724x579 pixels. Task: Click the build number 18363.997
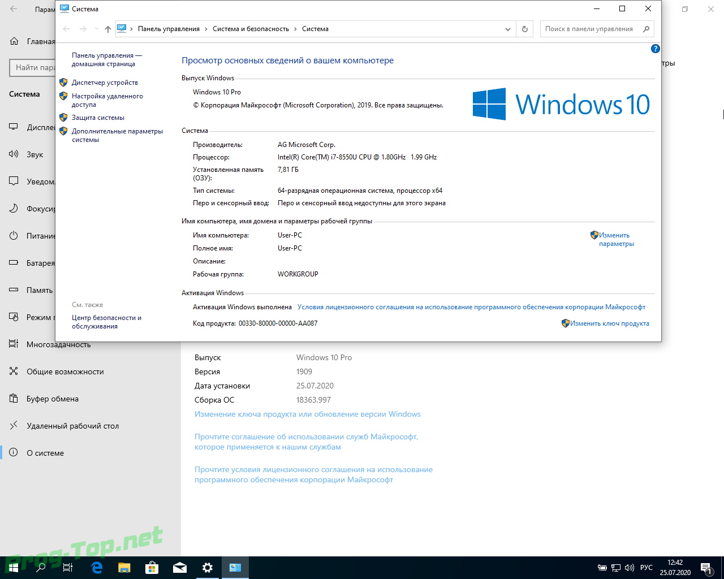pos(313,400)
